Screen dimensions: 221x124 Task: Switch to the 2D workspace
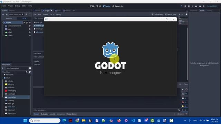tap(92, 6)
